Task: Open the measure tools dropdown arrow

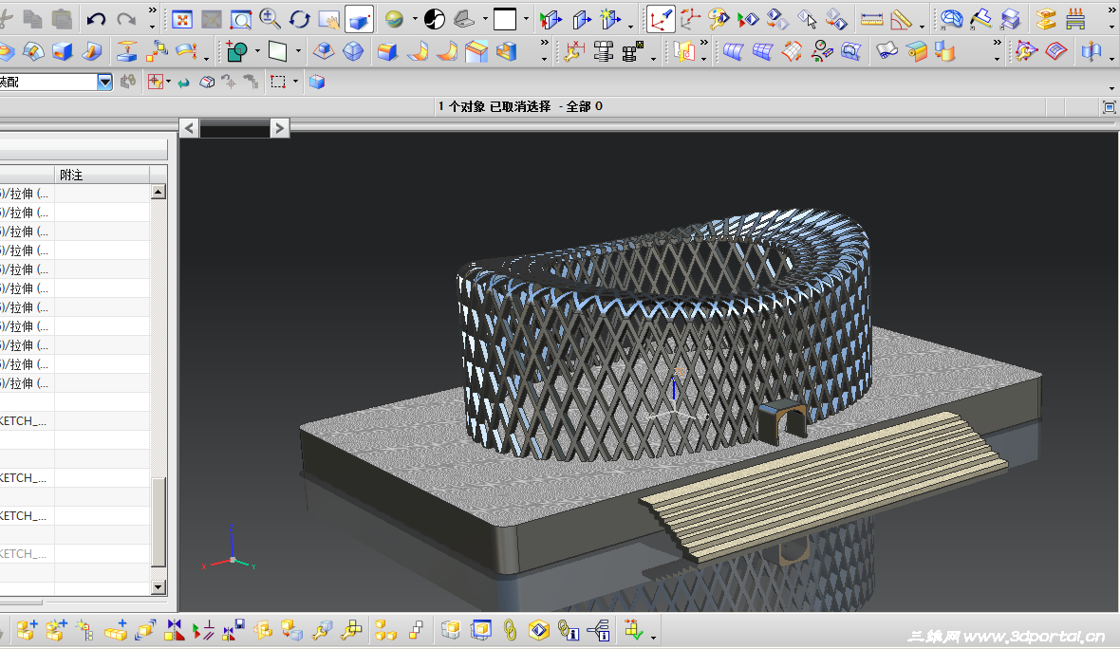Action: [x=923, y=27]
